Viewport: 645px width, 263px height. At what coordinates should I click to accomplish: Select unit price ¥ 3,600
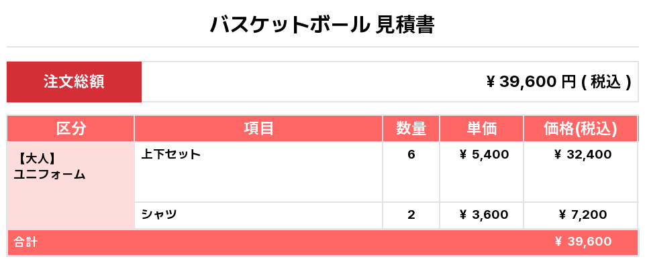(x=484, y=215)
